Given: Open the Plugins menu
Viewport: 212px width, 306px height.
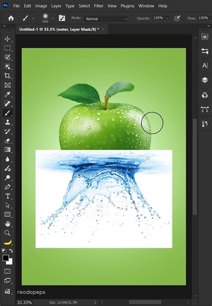Looking at the screenshot, I should 127,6.
